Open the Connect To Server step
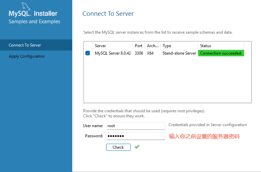Image resolution: width=261 pixels, height=172 pixels. (x=36, y=45)
